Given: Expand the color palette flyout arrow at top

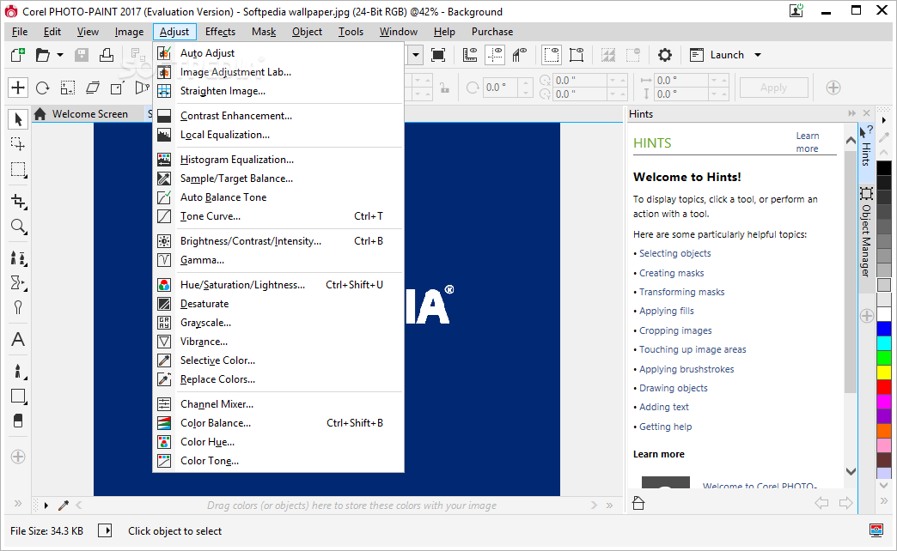Looking at the screenshot, I should tap(884, 120).
